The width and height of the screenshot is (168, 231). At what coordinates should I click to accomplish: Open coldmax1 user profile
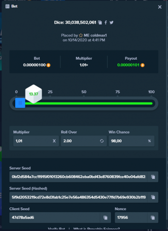pos(95,35)
